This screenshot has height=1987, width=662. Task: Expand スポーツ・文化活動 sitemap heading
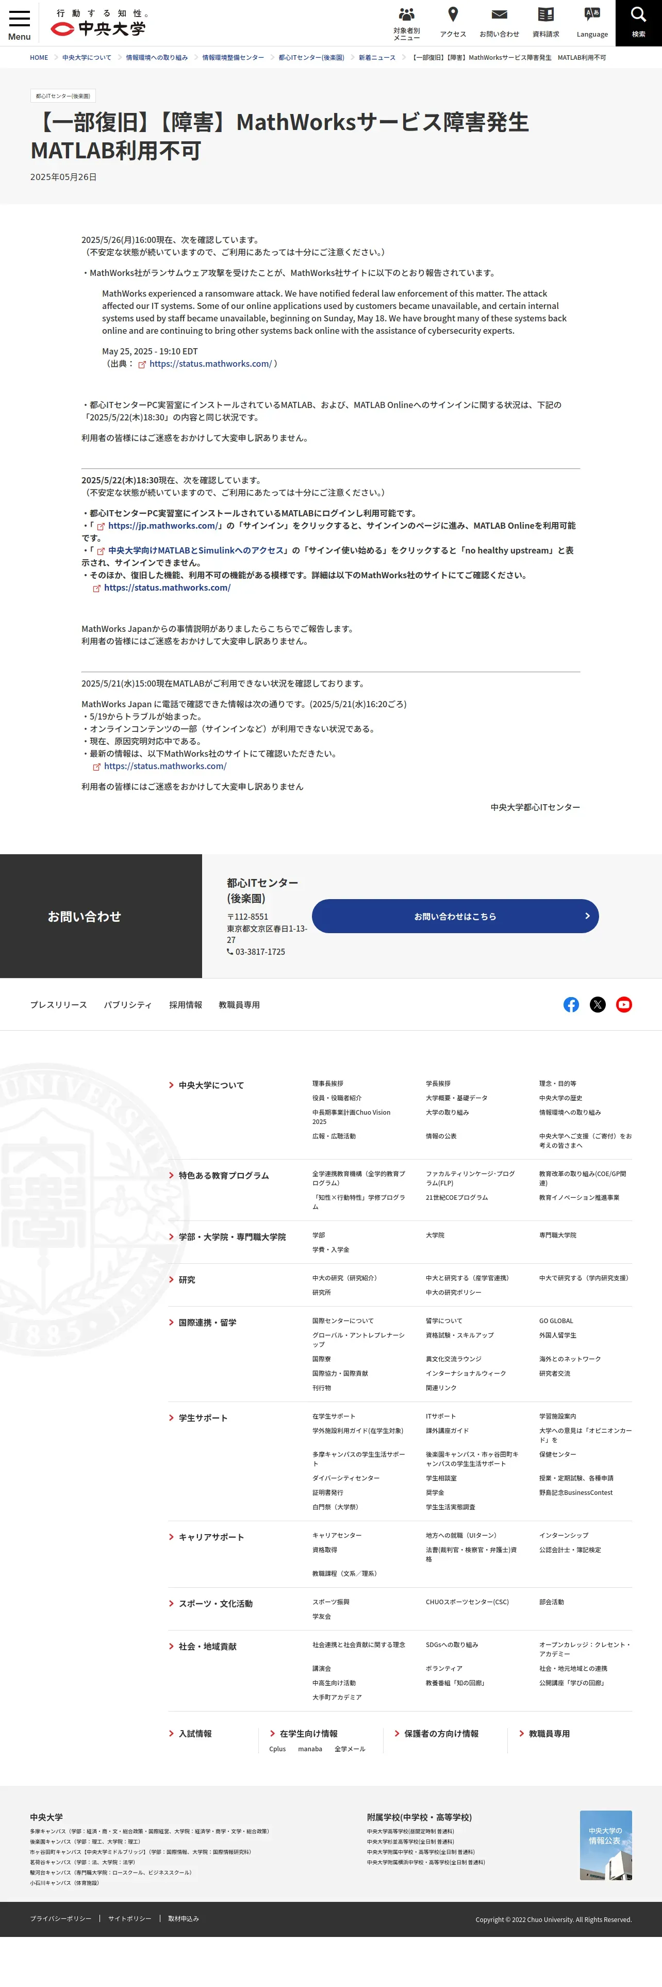tap(215, 1604)
